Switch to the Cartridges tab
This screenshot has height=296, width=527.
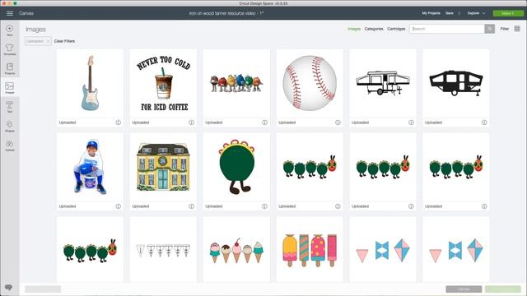pyautogui.click(x=396, y=29)
